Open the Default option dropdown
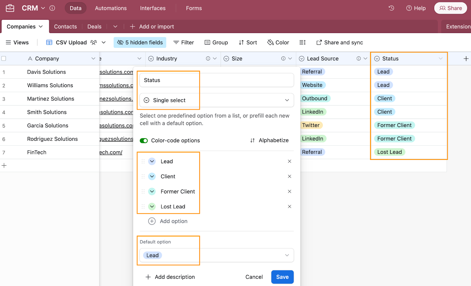 217,255
